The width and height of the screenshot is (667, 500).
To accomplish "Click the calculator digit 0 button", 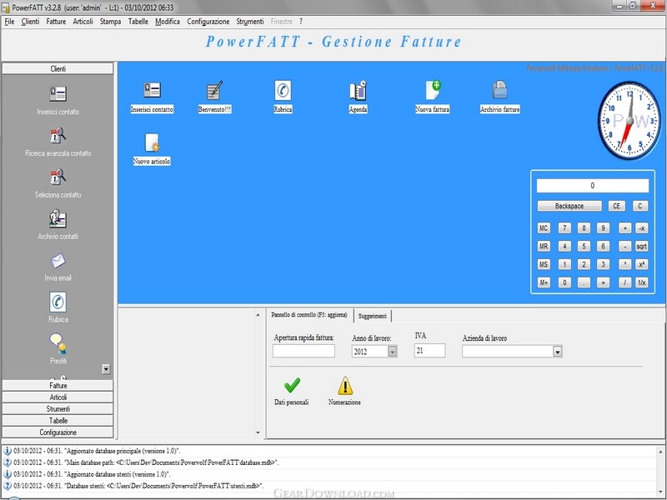I will point(564,282).
